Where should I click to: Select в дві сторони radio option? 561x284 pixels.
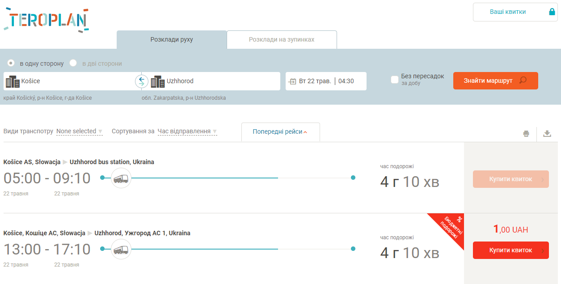pos(73,63)
